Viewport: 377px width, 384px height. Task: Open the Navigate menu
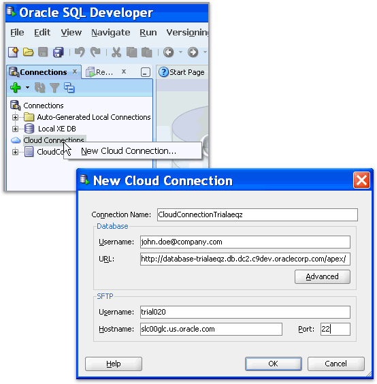tap(111, 32)
